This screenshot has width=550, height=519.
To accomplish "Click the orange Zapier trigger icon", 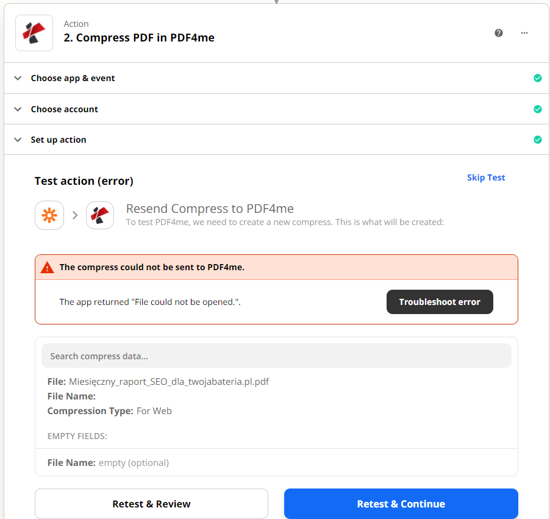I will pyautogui.click(x=49, y=215).
